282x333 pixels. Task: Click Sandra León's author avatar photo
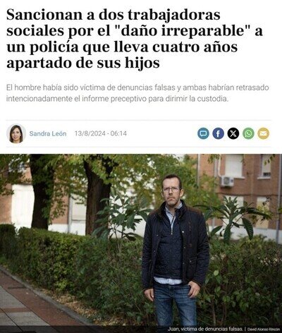point(16,133)
